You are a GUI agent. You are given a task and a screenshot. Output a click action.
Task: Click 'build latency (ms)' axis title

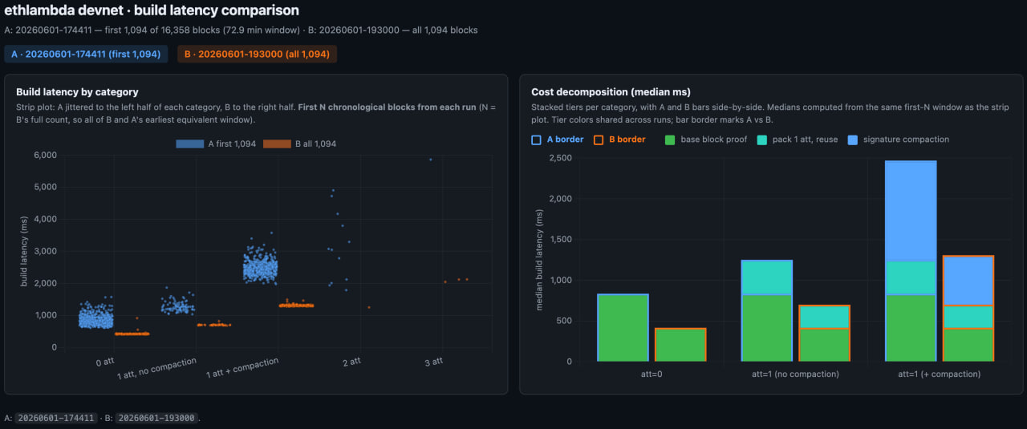click(x=22, y=251)
